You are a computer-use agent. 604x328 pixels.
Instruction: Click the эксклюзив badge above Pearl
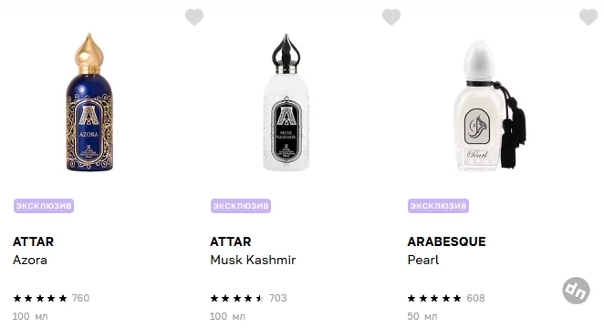point(438,206)
